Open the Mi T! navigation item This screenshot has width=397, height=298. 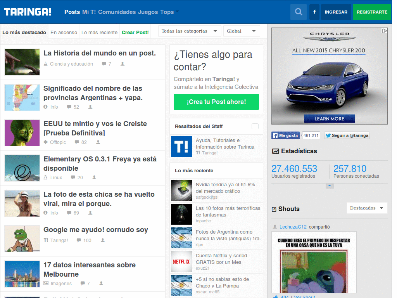click(89, 12)
